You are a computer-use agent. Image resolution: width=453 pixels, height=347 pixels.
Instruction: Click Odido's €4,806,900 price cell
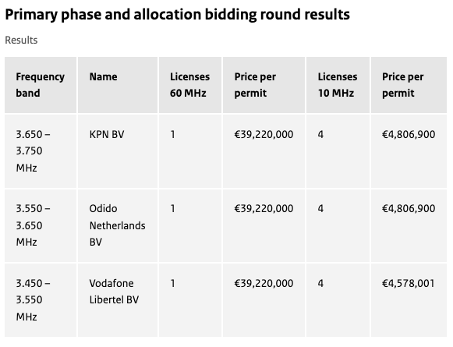click(409, 225)
